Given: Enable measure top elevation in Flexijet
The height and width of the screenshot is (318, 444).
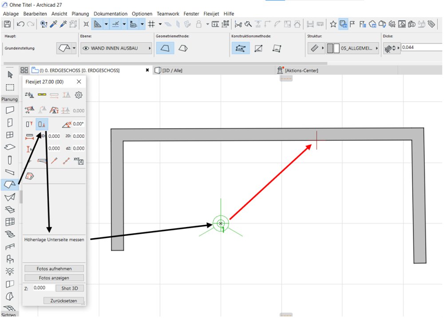Looking at the screenshot, I should pyautogui.click(x=29, y=124).
